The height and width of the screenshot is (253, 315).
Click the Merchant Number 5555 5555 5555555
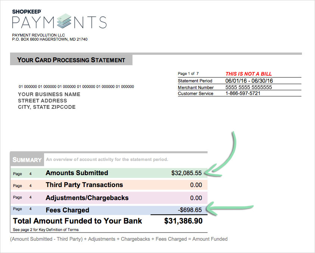pos(249,87)
